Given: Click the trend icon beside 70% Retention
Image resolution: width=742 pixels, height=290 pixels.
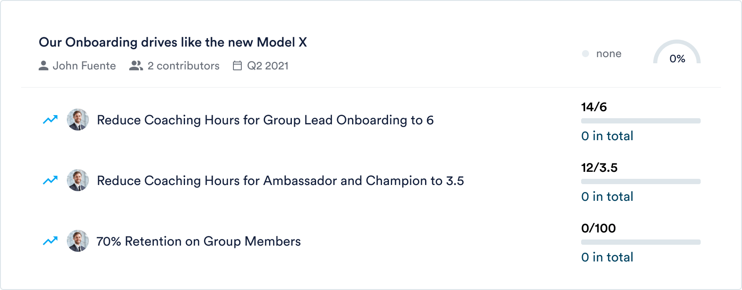Looking at the screenshot, I should click(x=50, y=241).
